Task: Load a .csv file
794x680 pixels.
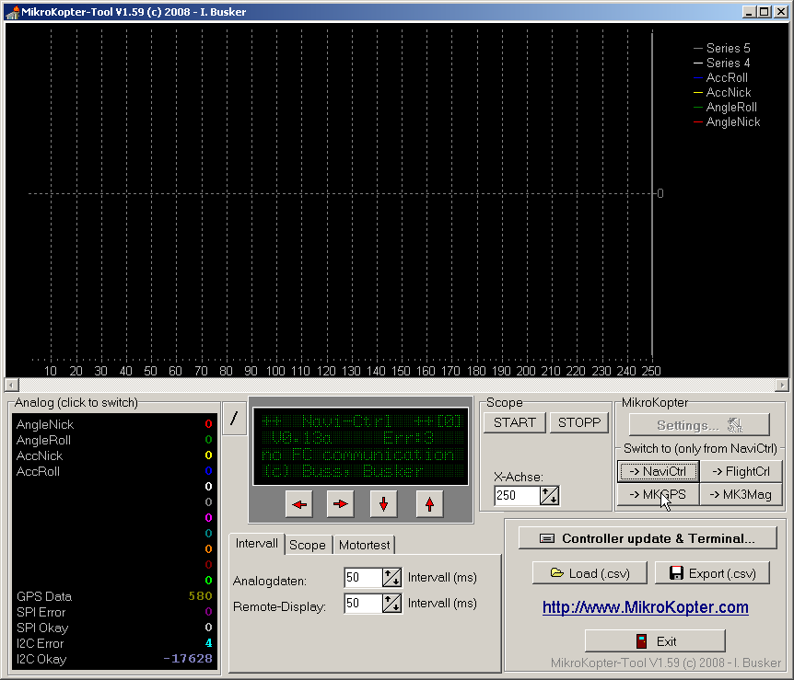Action: coord(590,573)
